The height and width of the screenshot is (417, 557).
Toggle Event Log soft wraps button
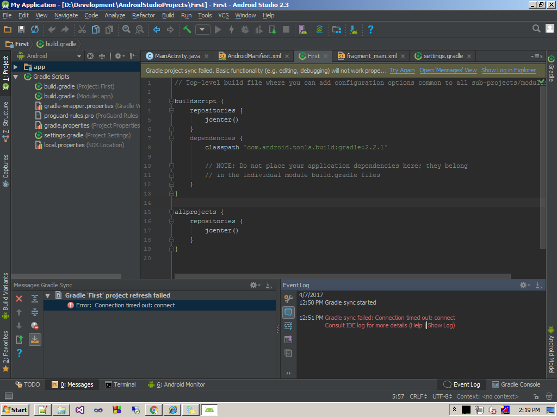(288, 326)
